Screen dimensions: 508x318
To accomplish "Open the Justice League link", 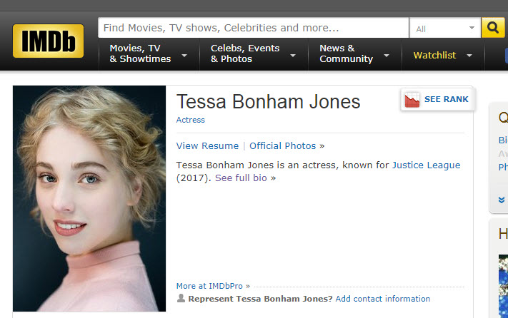I will coord(426,165).
